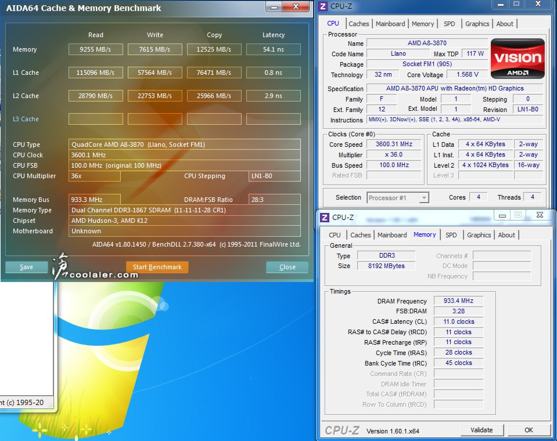Open Mainboard tab in lower CPU-Z window
The height and width of the screenshot is (441, 557).
coord(392,235)
